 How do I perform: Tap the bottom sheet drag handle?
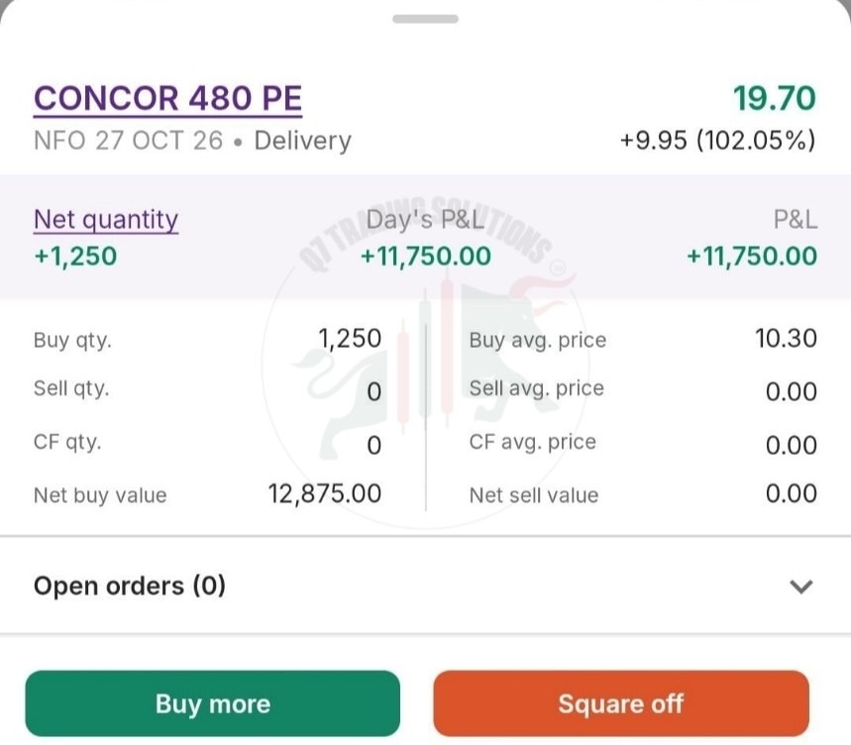pos(426,19)
